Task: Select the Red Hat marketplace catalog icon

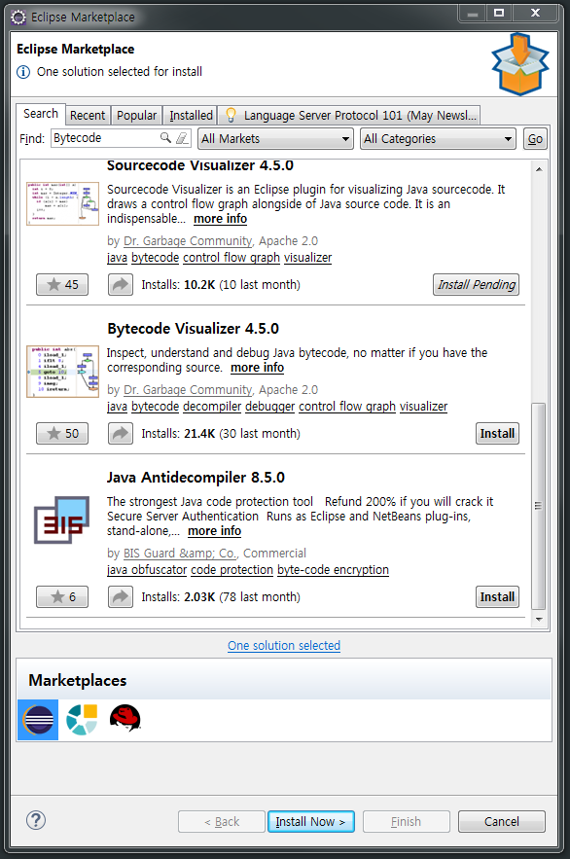Action: pyautogui.click(x=125, y=718)
